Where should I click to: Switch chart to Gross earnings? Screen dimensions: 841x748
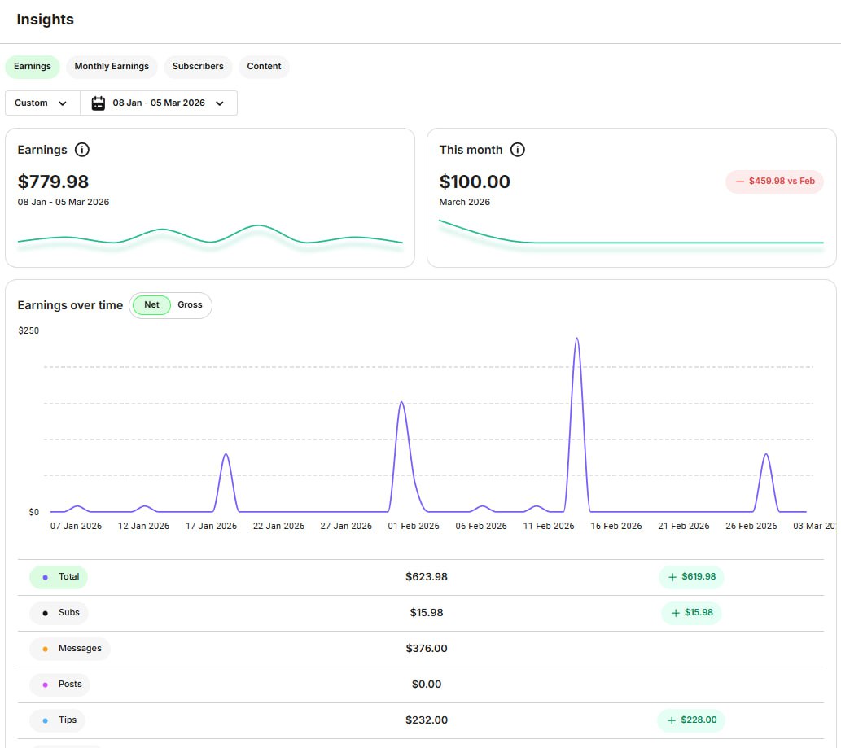190,305
